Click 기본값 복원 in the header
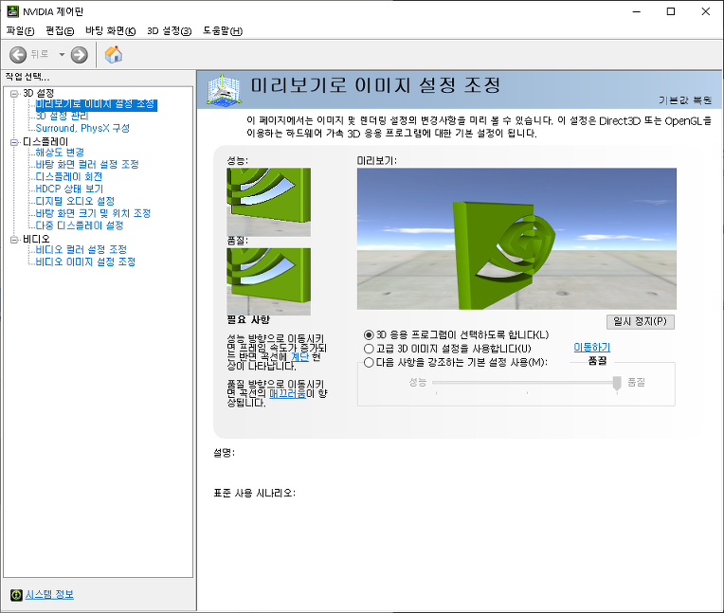724x613 pixels. [685, 100]
